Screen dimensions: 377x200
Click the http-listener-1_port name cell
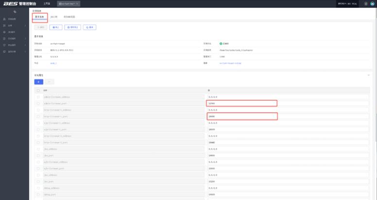coord(124,117)
